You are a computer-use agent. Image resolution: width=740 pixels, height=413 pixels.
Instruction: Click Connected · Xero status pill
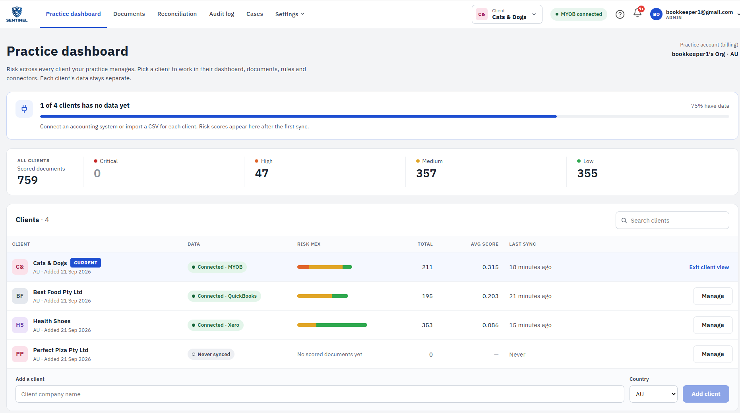tap(215, 325)
